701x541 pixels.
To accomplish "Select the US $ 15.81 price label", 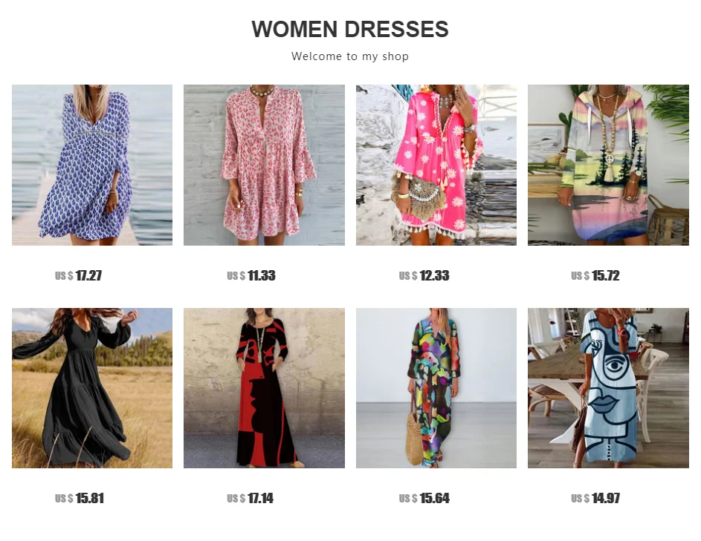I will 80,498.
